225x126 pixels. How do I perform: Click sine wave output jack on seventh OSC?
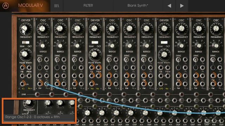tap(185, 59)
